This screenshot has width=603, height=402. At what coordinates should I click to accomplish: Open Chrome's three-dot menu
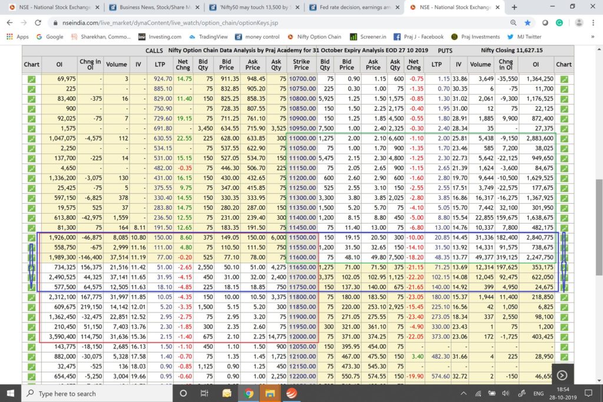click(x=593, y=22)
